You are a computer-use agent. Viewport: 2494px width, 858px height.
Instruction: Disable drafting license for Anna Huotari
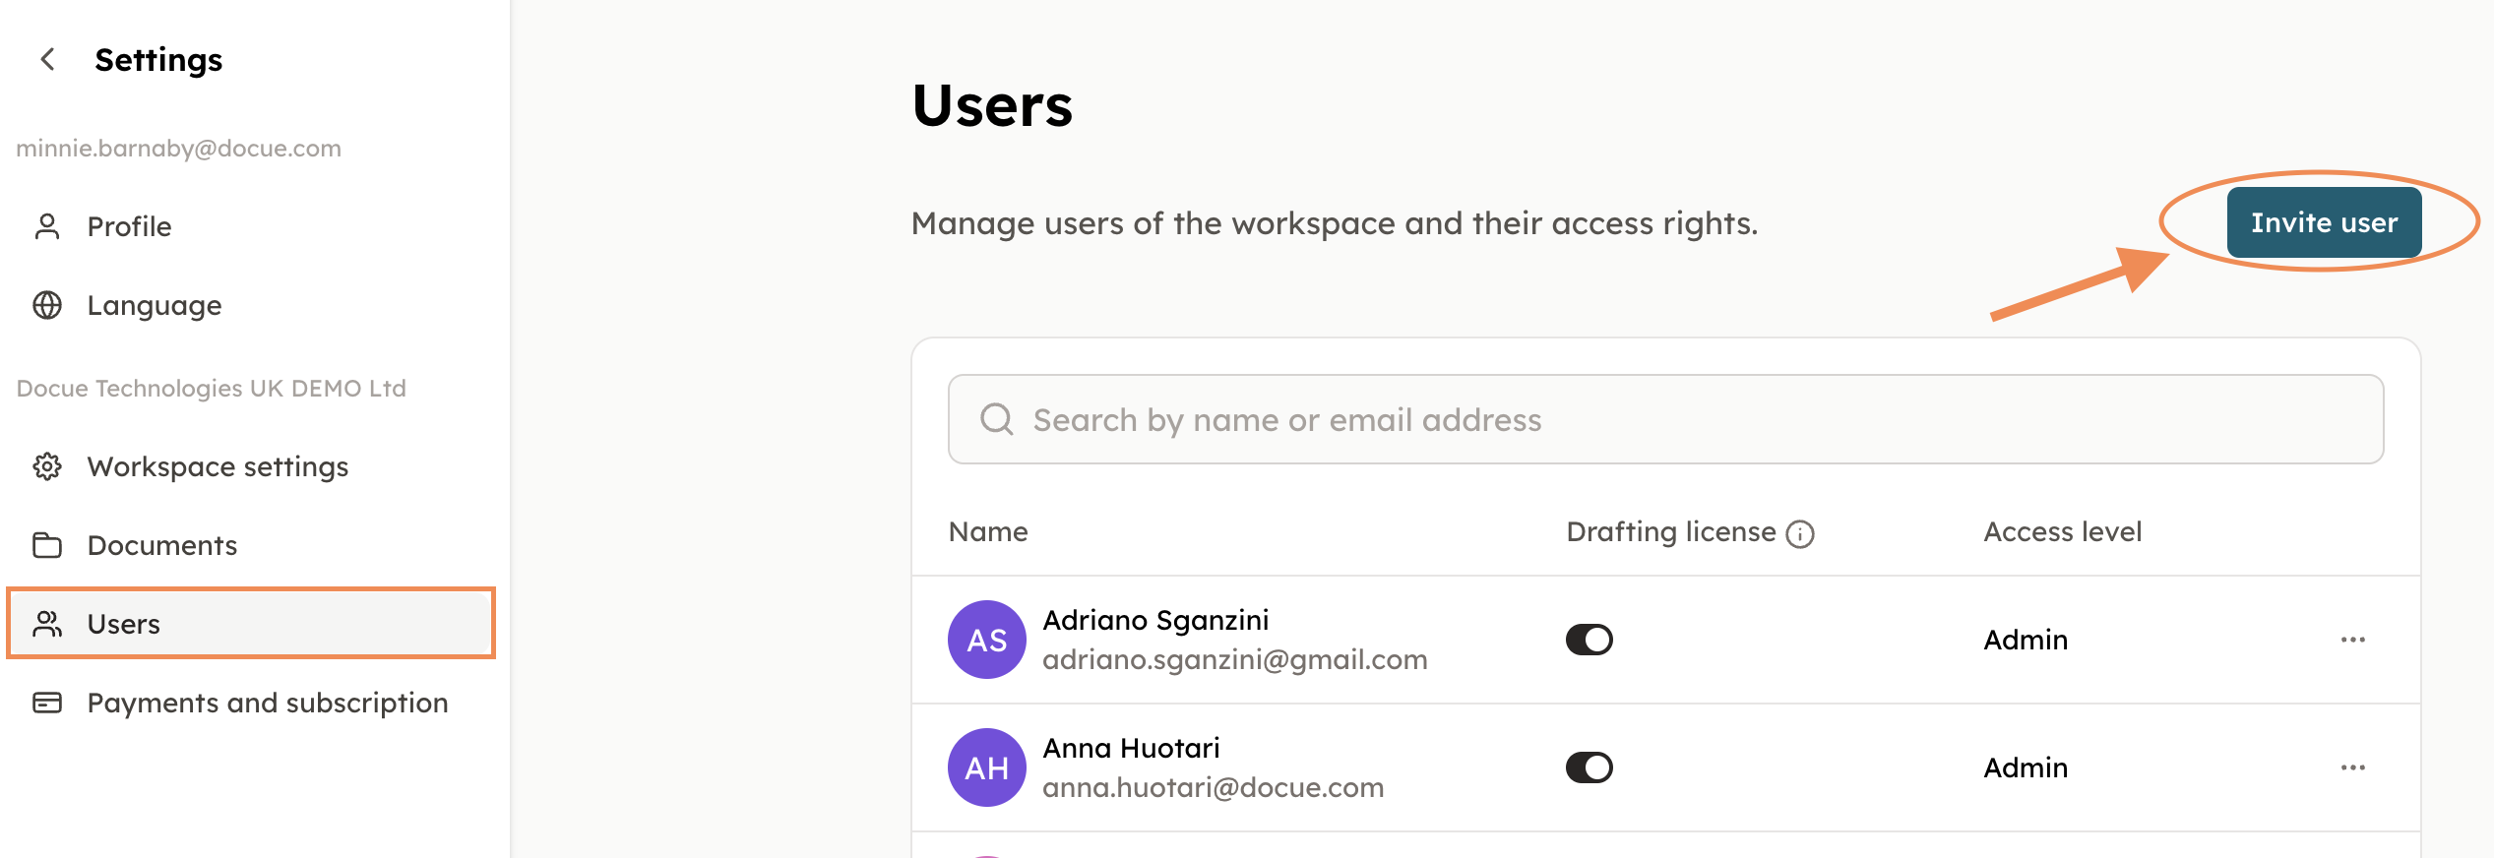click(1589, 767)
